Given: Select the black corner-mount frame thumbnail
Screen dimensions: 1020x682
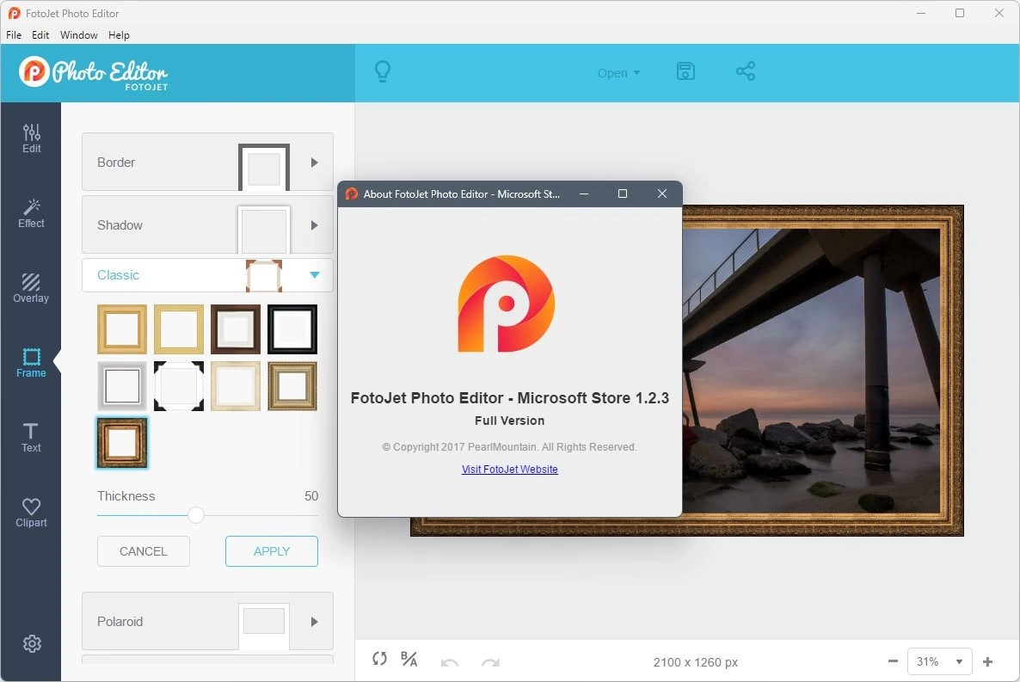Looking at the screenshot, I should point(178,386).
